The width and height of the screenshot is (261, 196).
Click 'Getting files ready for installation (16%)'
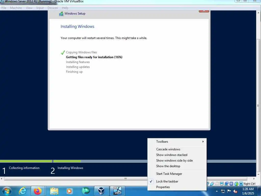pyautogui.click(x=94, y=57)
